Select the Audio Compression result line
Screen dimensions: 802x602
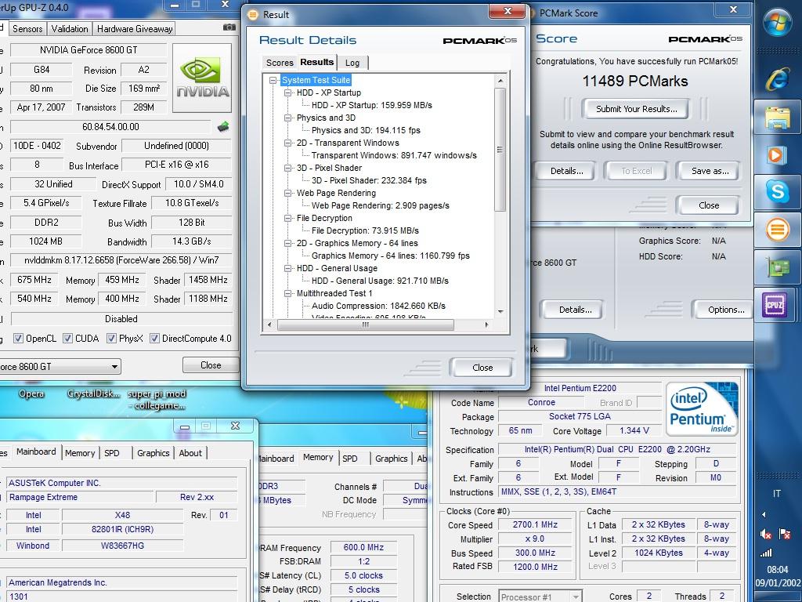[x=378, y=306]
